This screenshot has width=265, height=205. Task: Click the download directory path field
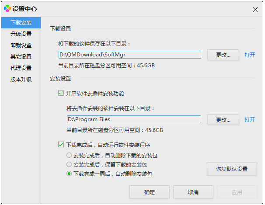[129, 55]
